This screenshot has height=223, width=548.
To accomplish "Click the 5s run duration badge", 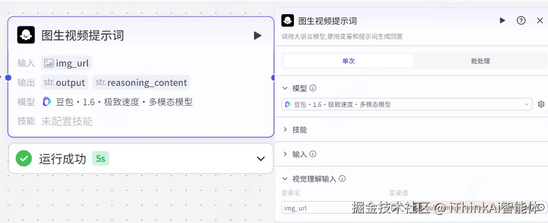I will click(x=101, y=159).
